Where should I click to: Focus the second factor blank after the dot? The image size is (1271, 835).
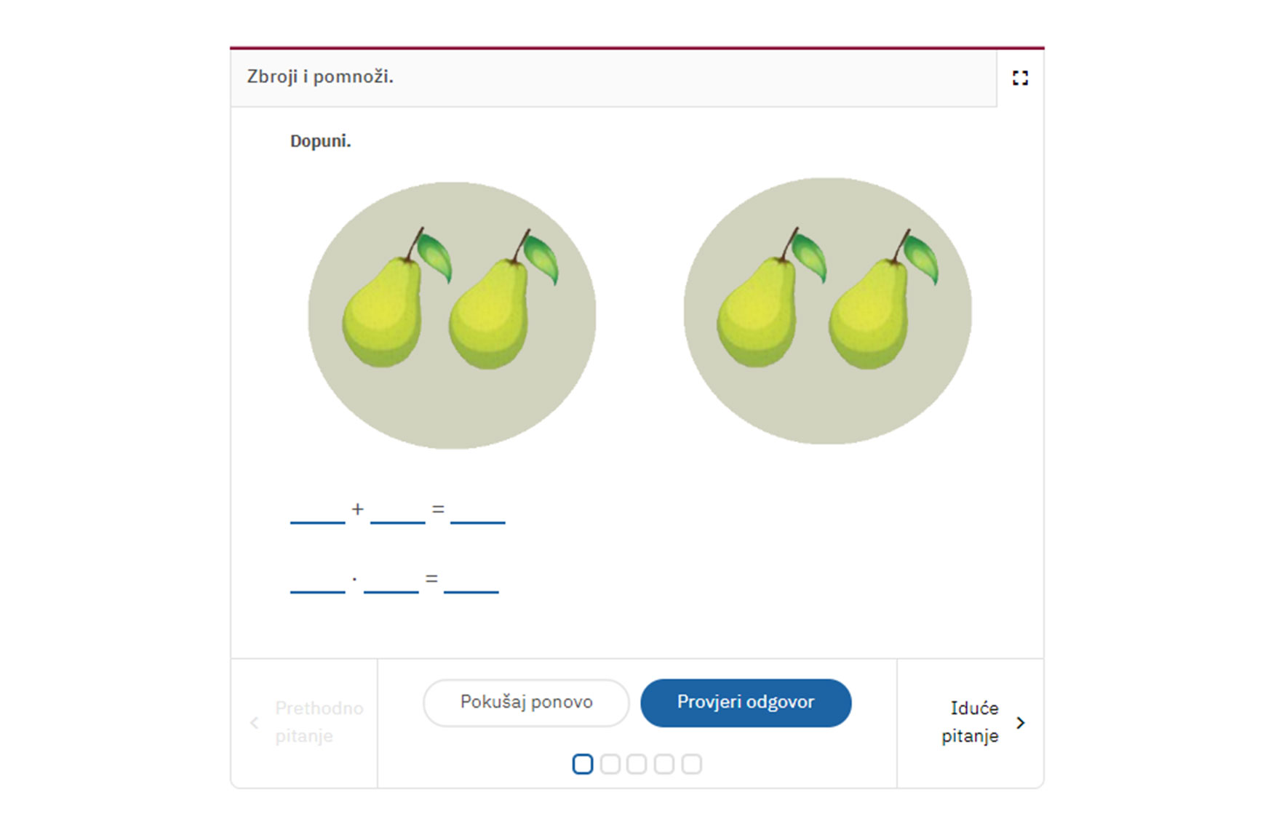coord(391,580)
